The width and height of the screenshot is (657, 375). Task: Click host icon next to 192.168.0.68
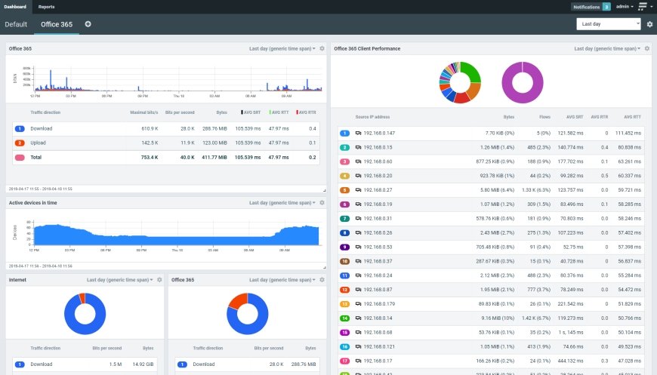358,332
